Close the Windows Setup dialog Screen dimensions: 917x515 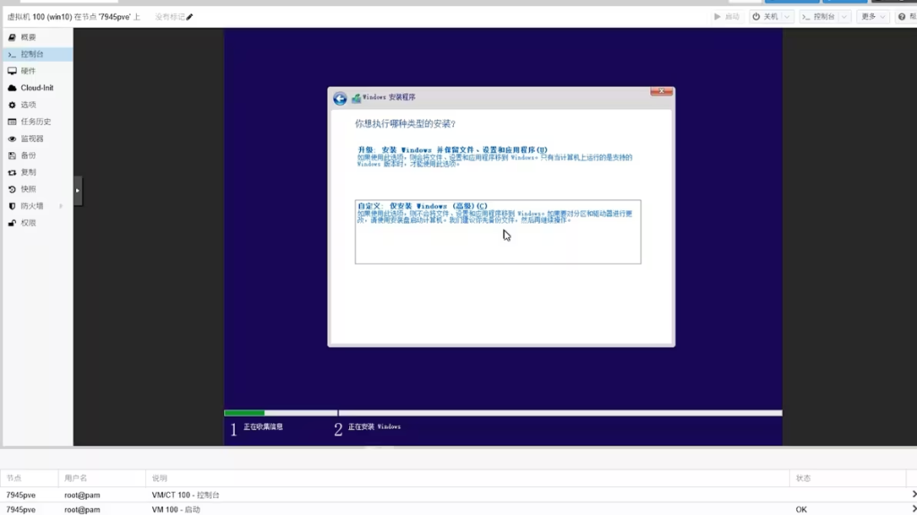click(x=661, y=92)
